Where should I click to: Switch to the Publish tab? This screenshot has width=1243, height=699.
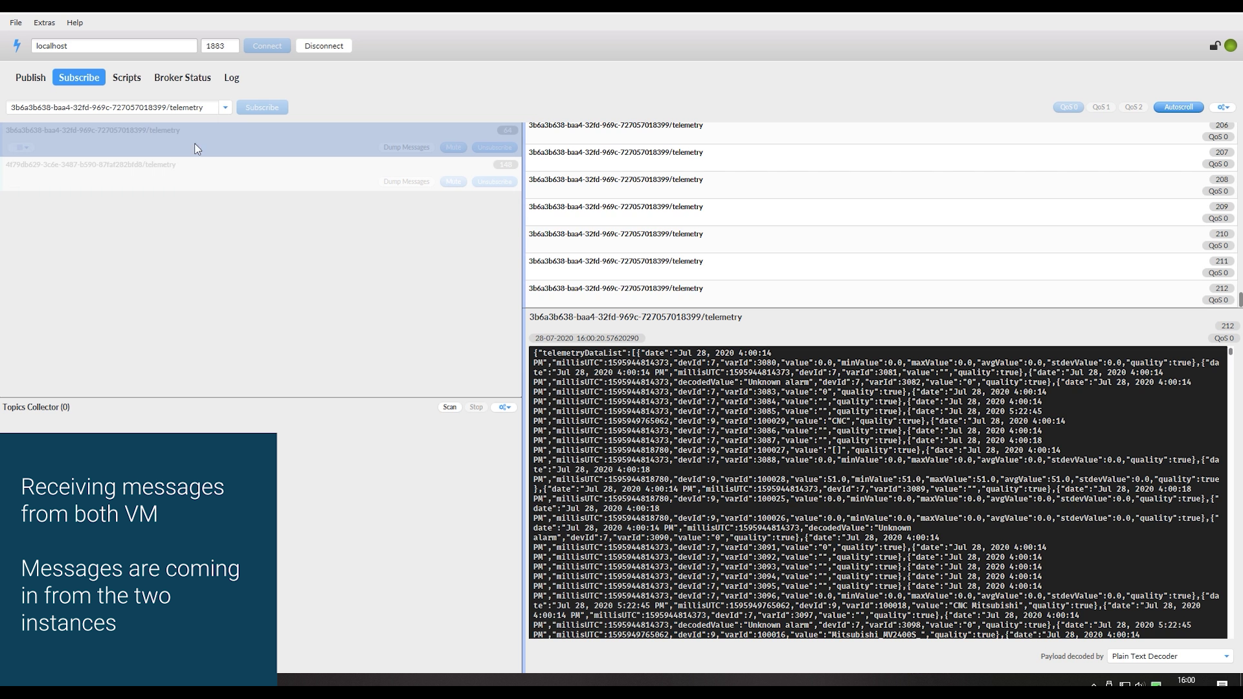pos(30,78)
